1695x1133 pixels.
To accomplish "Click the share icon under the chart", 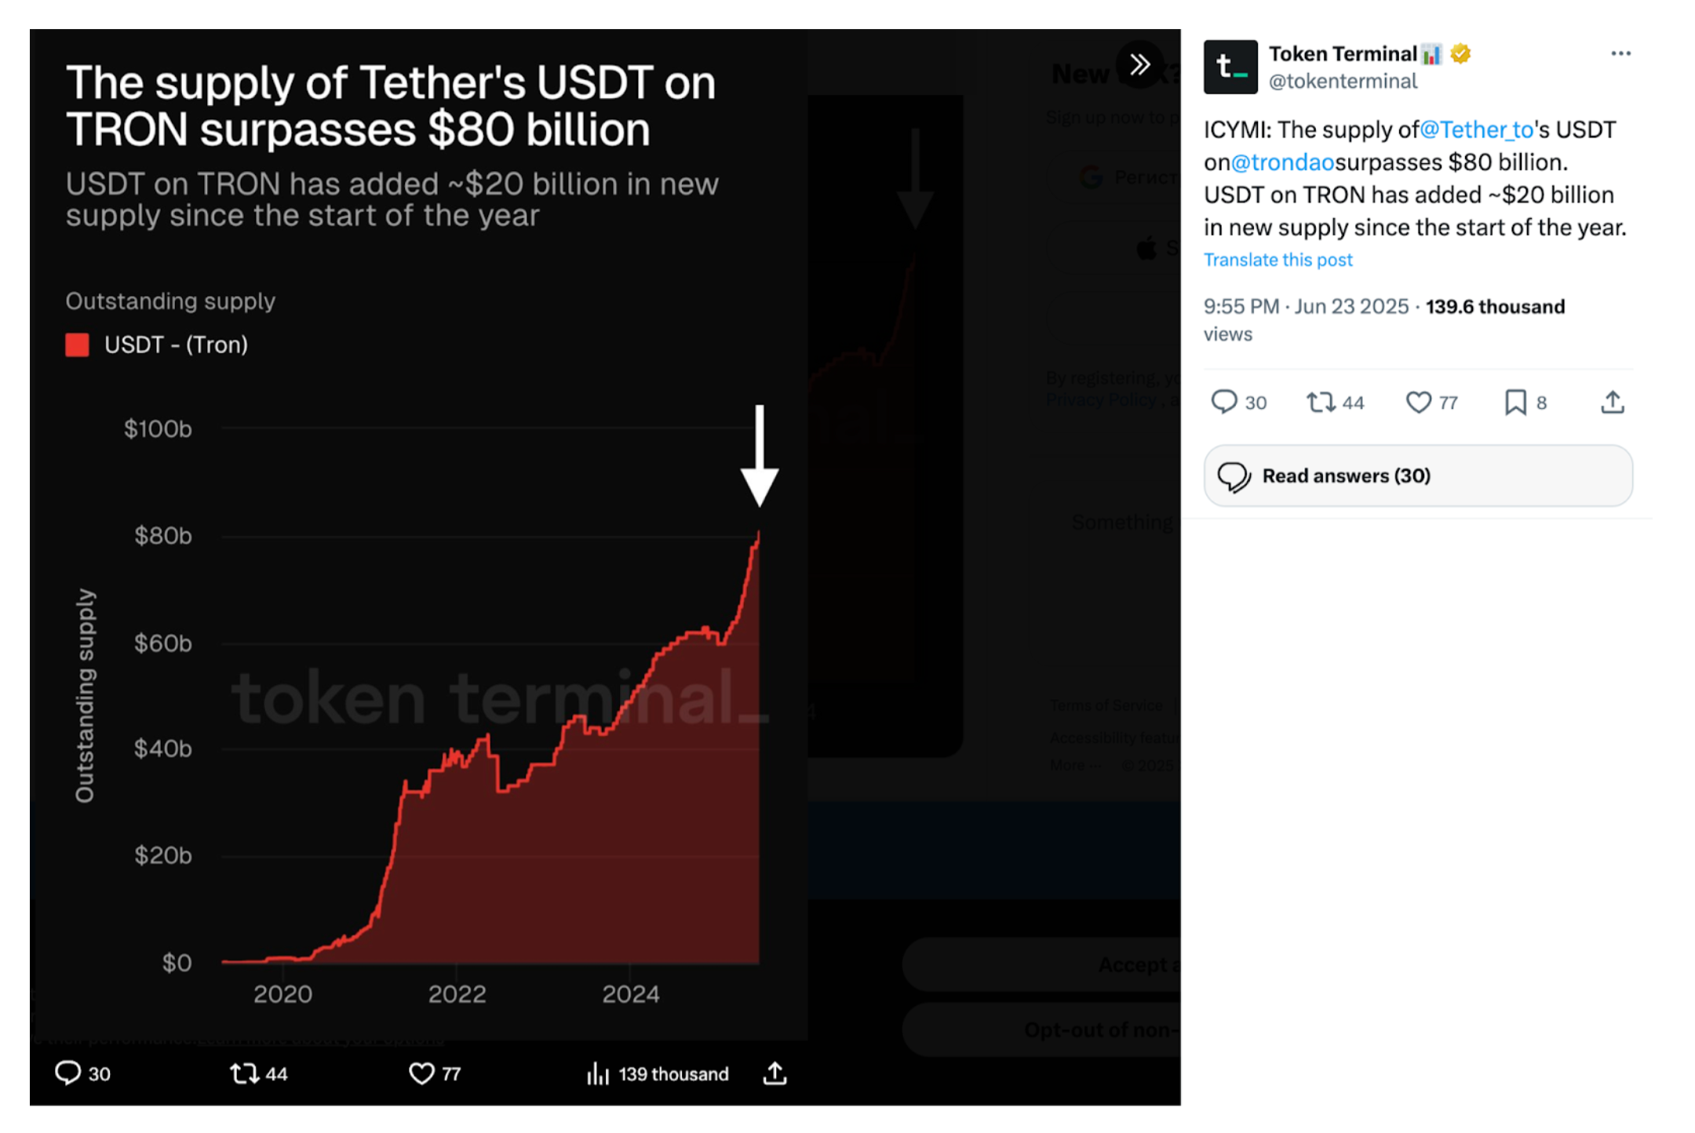I will pos(775,1074).
